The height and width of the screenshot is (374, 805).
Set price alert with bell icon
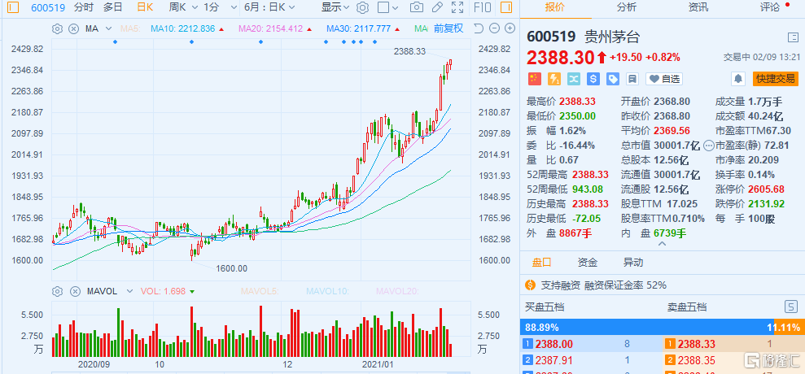click(738, 79)
